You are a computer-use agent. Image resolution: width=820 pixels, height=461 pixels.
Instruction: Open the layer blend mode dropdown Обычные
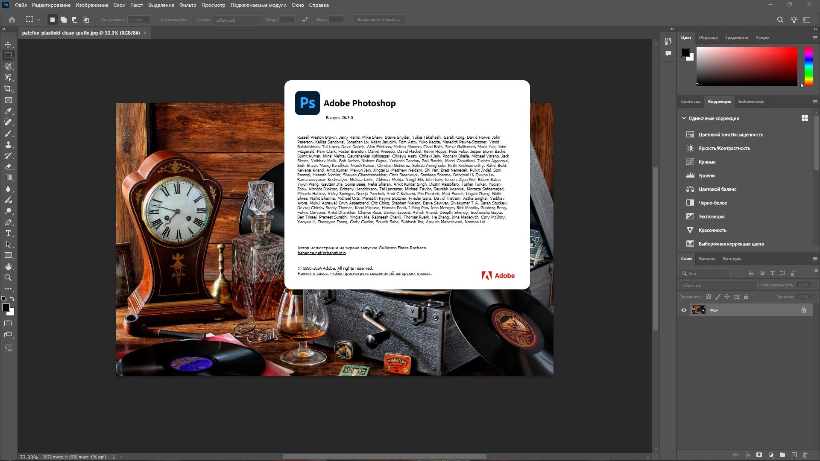(717, 285)
